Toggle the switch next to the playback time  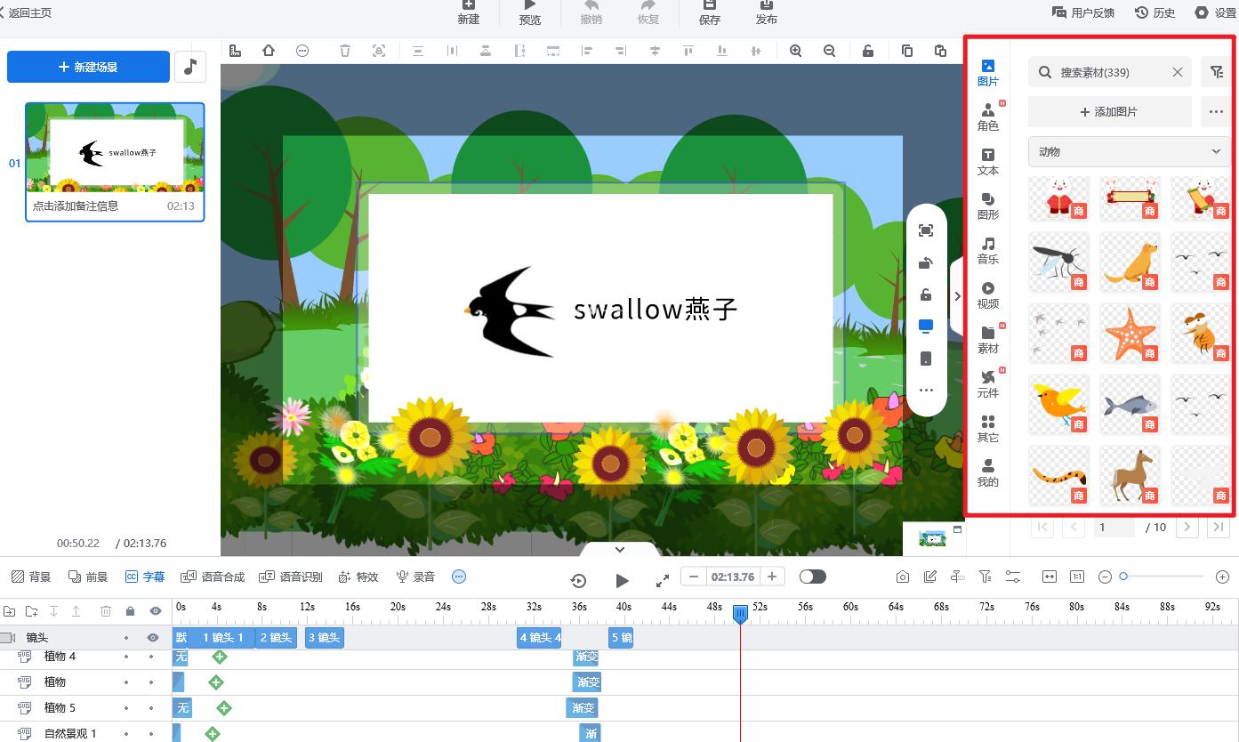(x=812, y=576)
